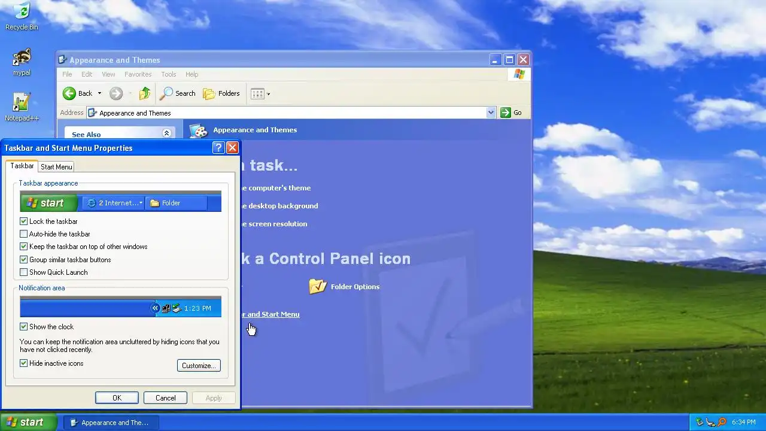Open the Favorites menu
The height and width of the screenshot is (431, 766).
(x=138, y=74)
